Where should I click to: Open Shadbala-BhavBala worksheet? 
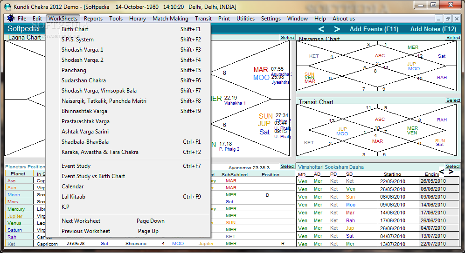point(128,142)
